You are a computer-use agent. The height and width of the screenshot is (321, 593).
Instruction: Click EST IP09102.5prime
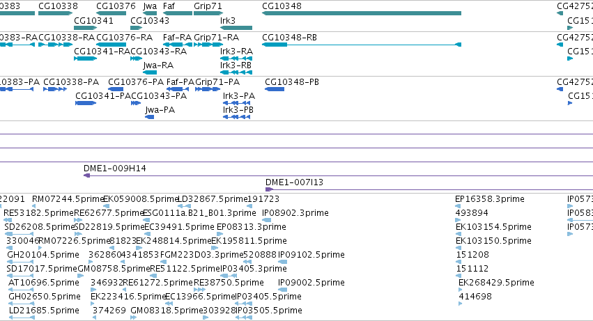(x=311, y=255)
